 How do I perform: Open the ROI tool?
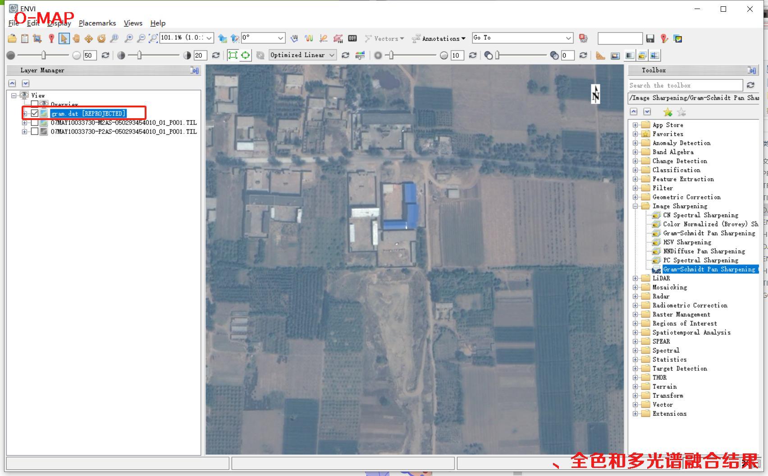point(338,38)
